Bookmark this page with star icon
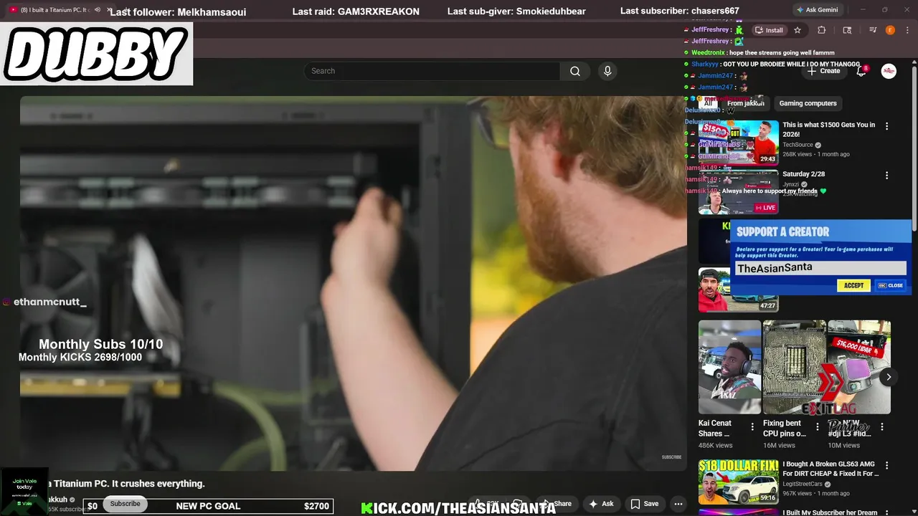The image size is (918, 516). point(798,30)
